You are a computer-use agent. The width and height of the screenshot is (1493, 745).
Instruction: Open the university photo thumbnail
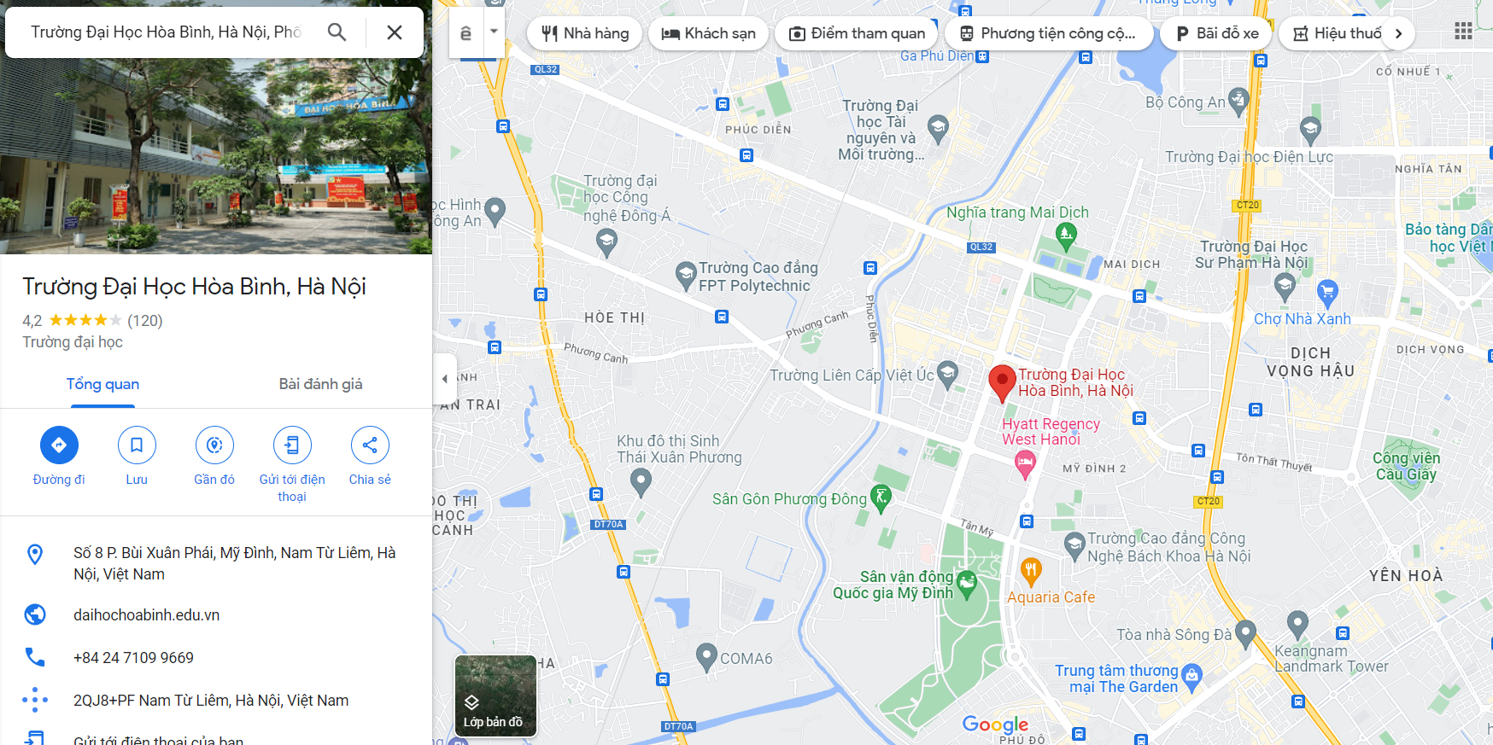[216, 156]
